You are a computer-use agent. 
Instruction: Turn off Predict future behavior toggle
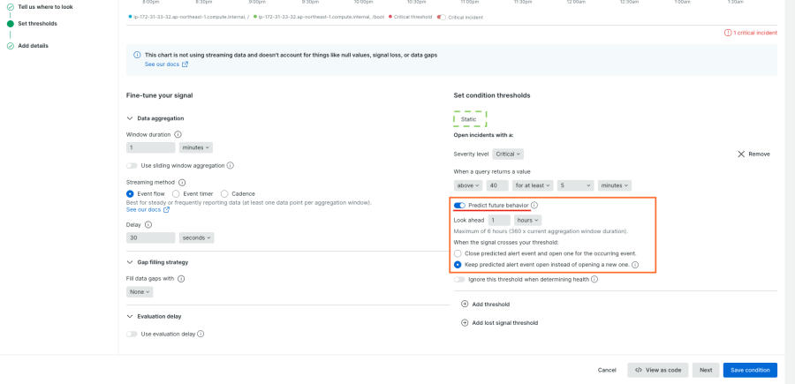459,205
